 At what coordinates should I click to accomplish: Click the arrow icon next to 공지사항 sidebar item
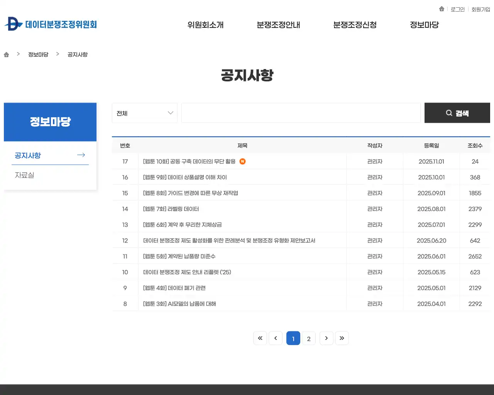pos(81,155)
